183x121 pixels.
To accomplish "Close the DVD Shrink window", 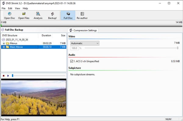I will click(x=178, y=3).
